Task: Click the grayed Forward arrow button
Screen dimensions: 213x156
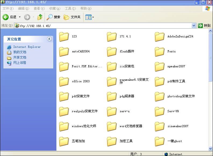Action: pos(27,17)
